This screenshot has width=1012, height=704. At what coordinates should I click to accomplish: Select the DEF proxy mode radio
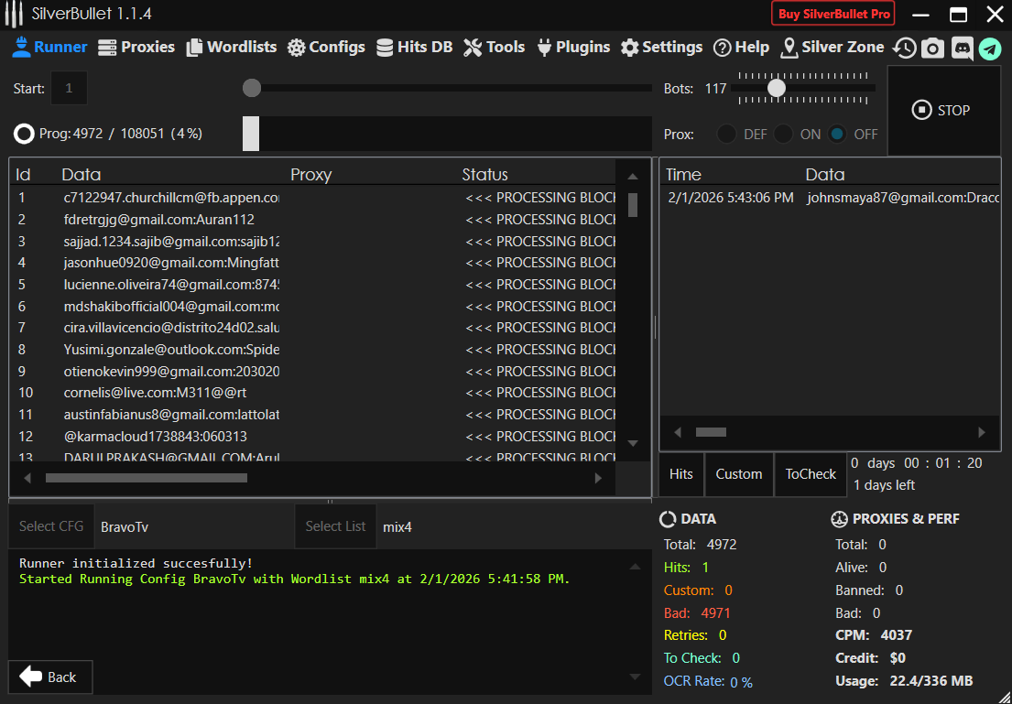(x=726, y=134)
